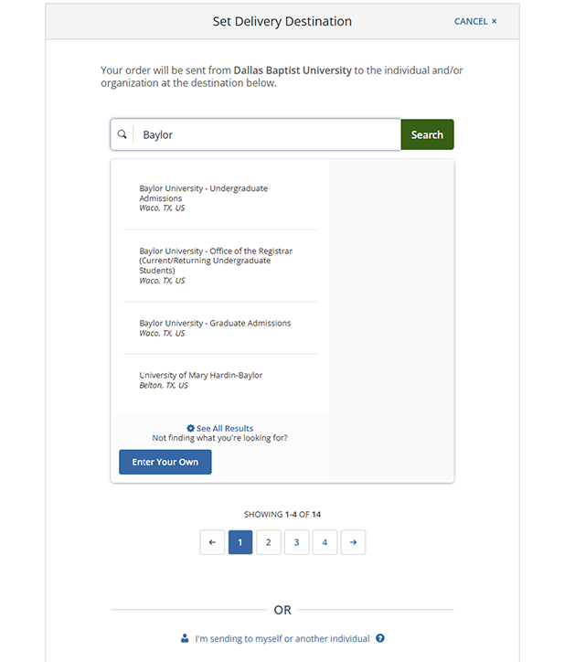Go to previous page with left arrow
575x662 pixels.
point(211,542)
